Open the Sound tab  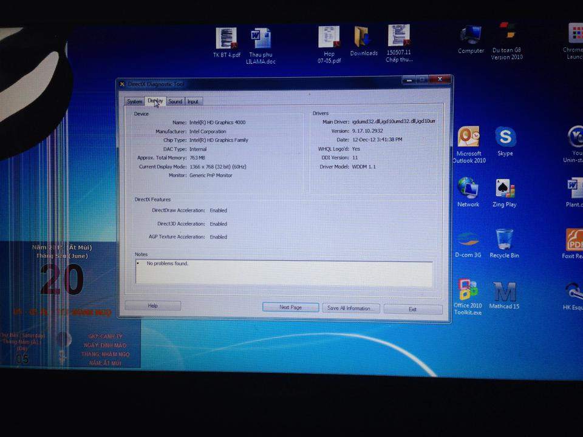coord(175,101)
